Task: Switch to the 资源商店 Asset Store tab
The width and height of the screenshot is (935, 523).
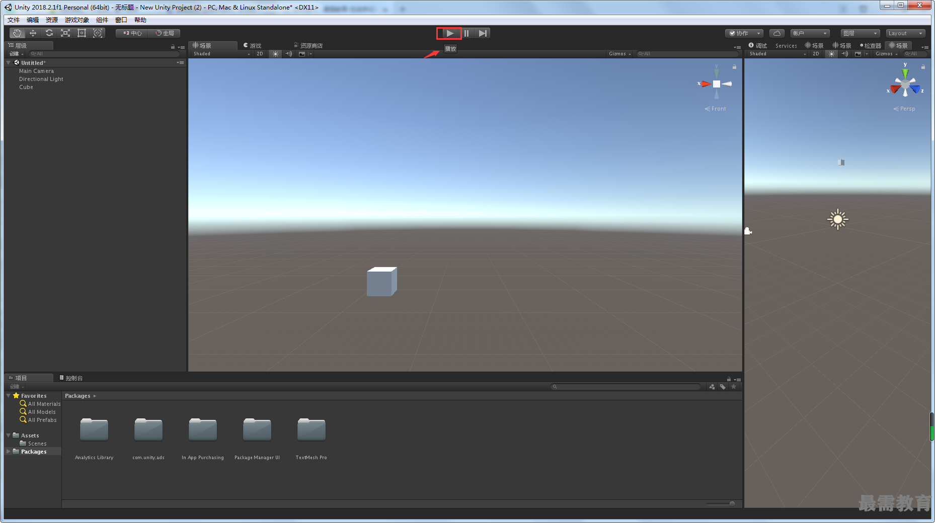Action: 308,46
